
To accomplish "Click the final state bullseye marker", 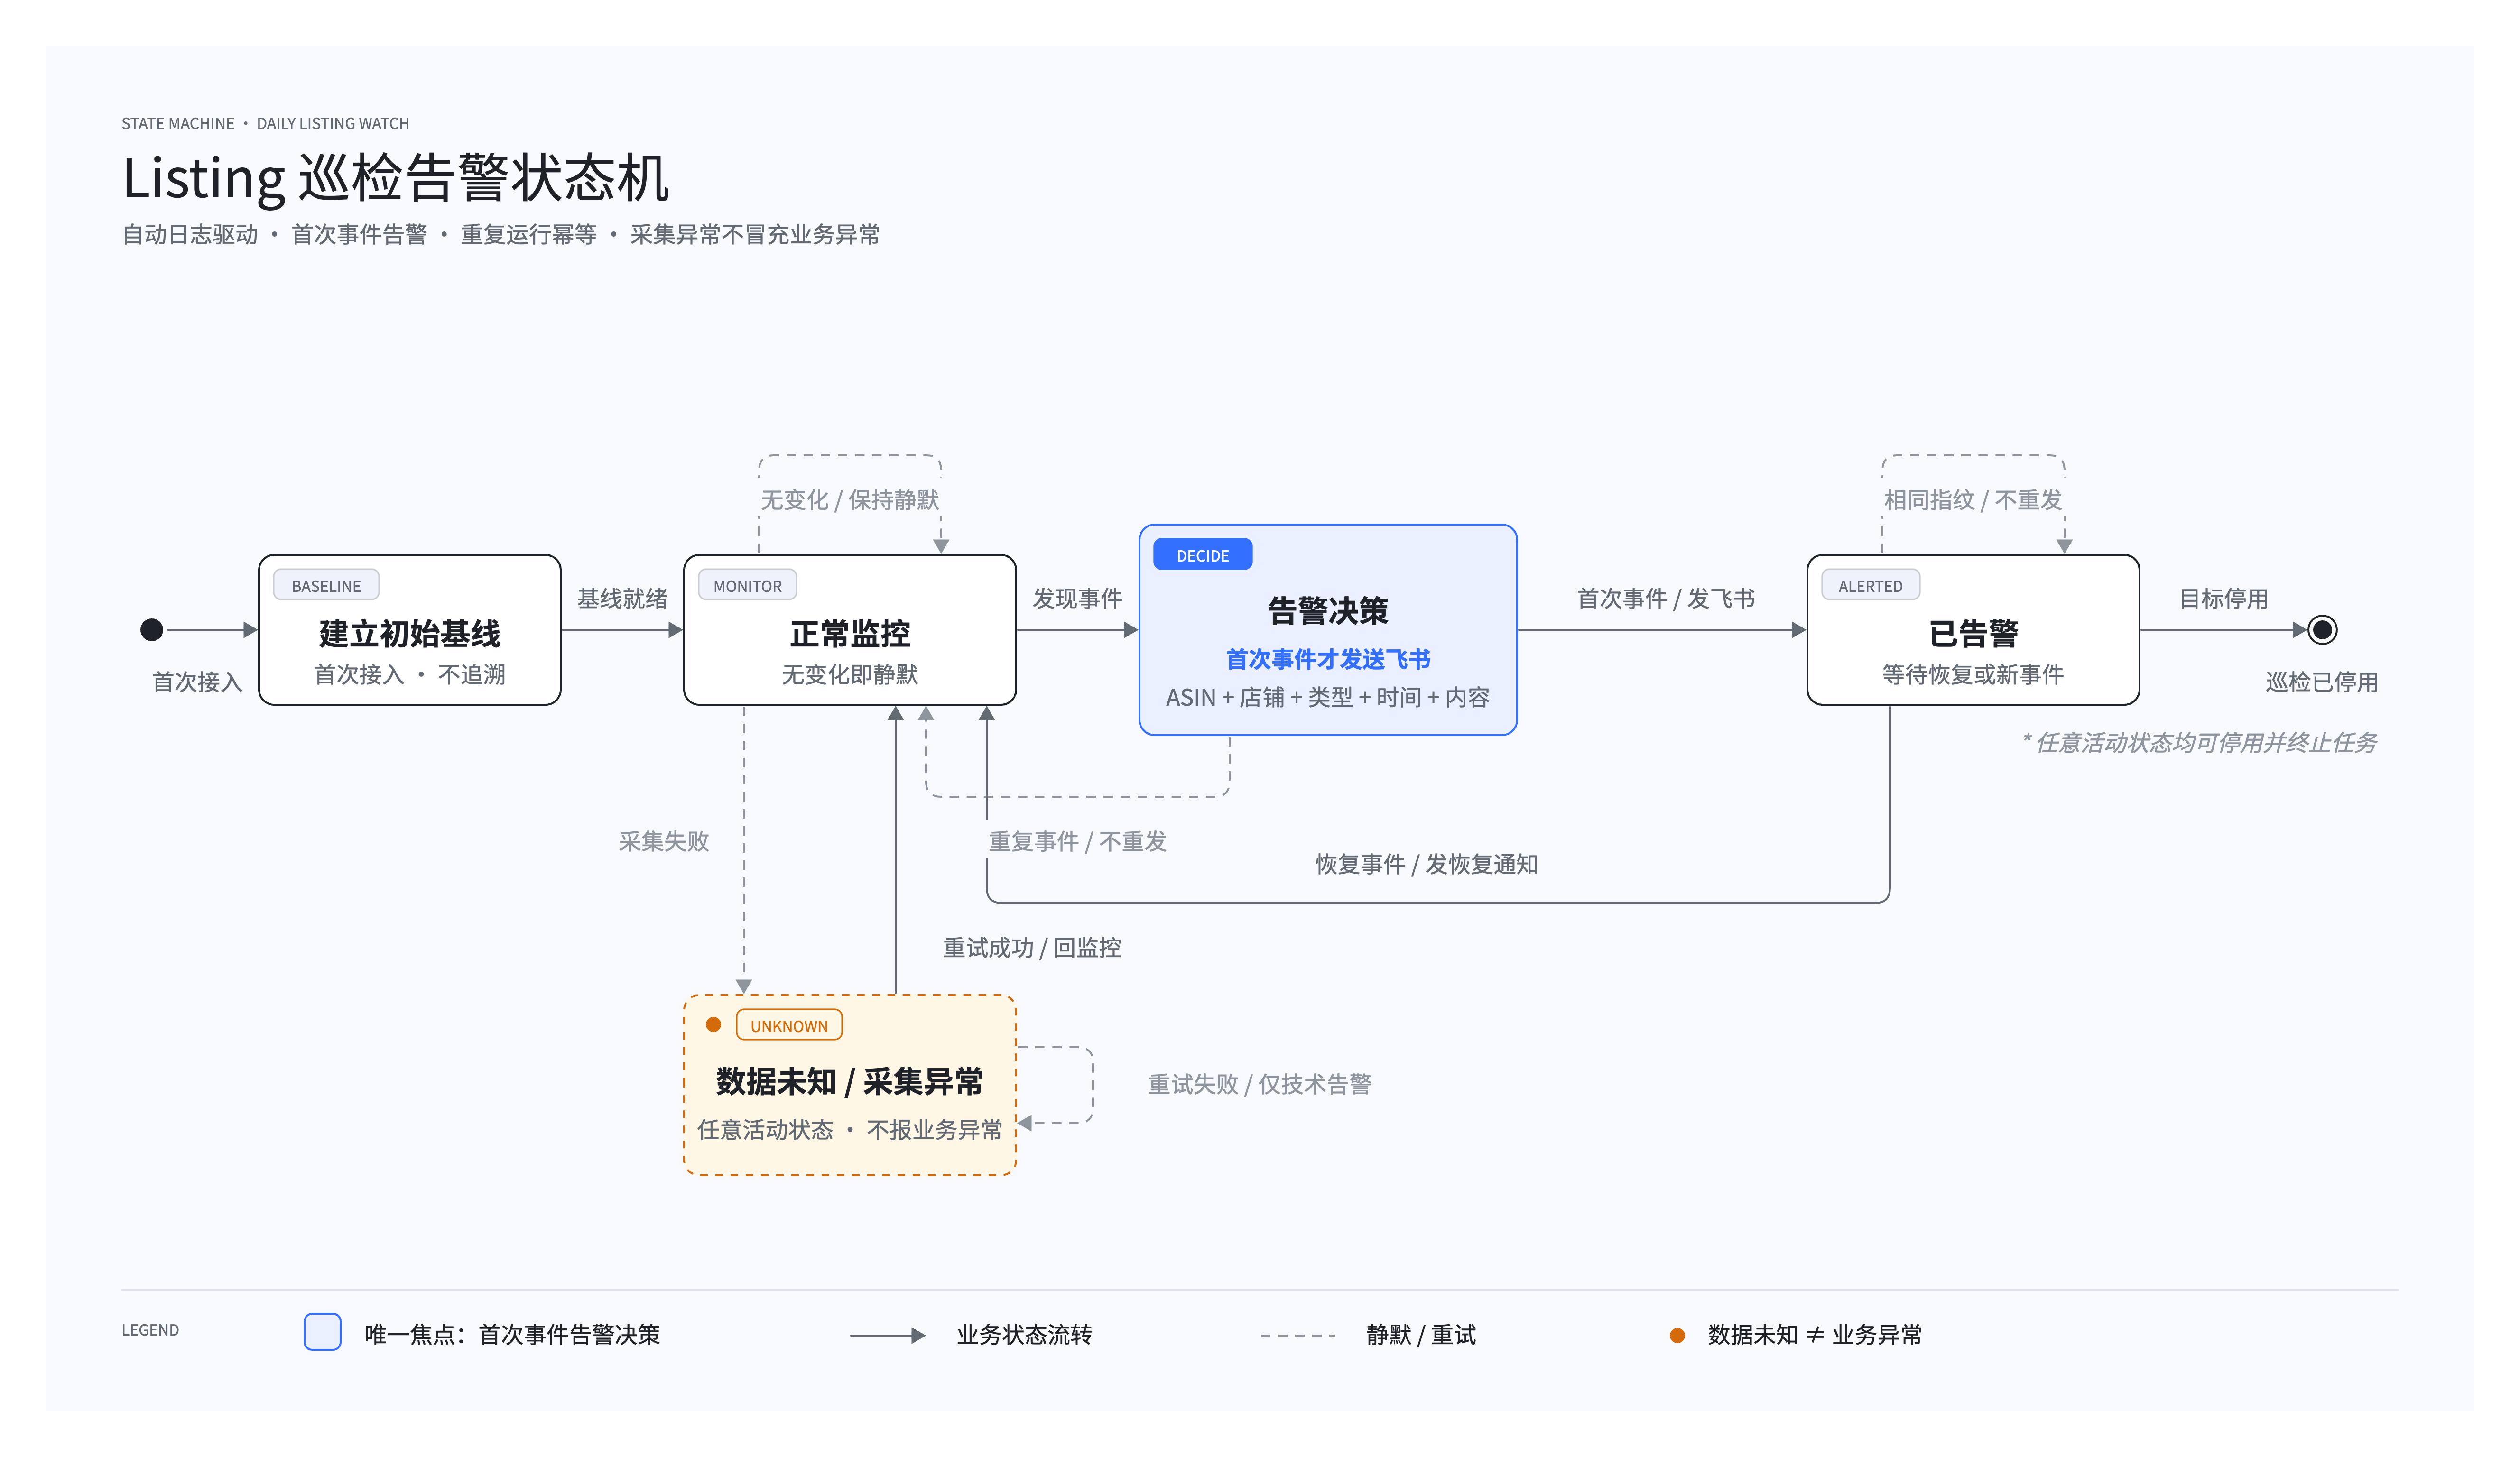I will (2322, 630).
